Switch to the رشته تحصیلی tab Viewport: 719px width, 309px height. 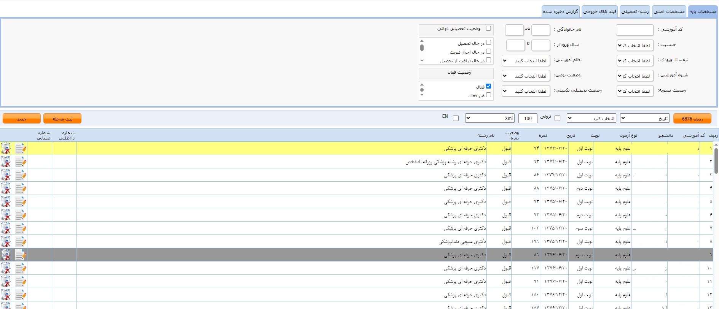coord(635,11)
